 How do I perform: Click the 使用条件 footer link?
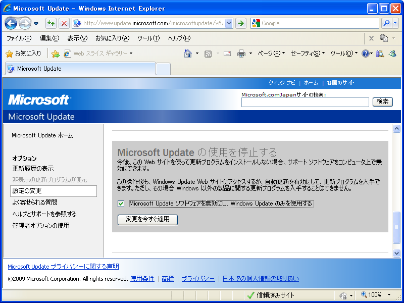point(142,279)
